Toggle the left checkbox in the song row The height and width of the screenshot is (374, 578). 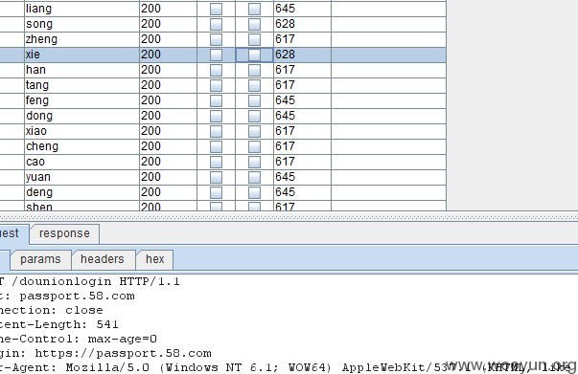point(216,24)
